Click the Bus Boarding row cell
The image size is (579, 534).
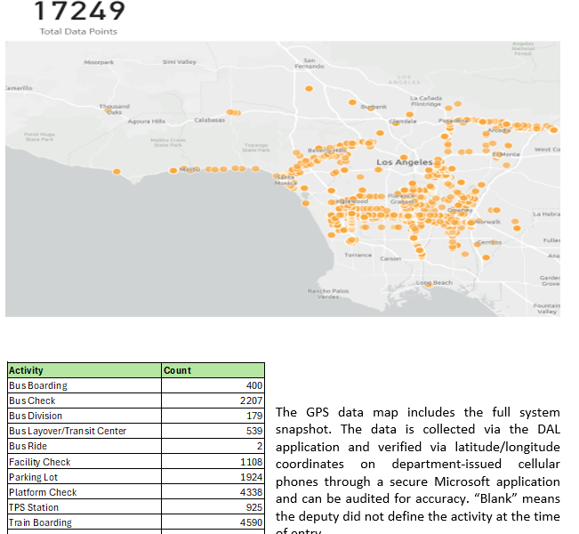(x=84, y=385)
